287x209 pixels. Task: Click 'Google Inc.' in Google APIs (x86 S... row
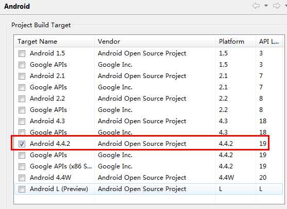click(x=115, y=166)
